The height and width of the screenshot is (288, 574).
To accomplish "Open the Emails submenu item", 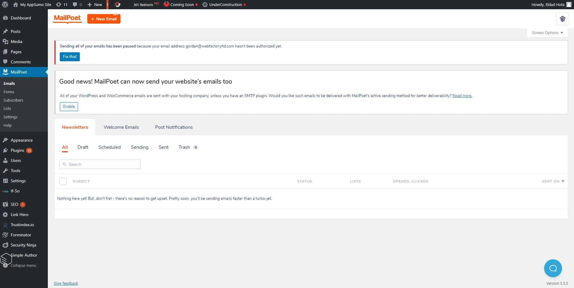I will pyautogui.click(x=9, y=83).
